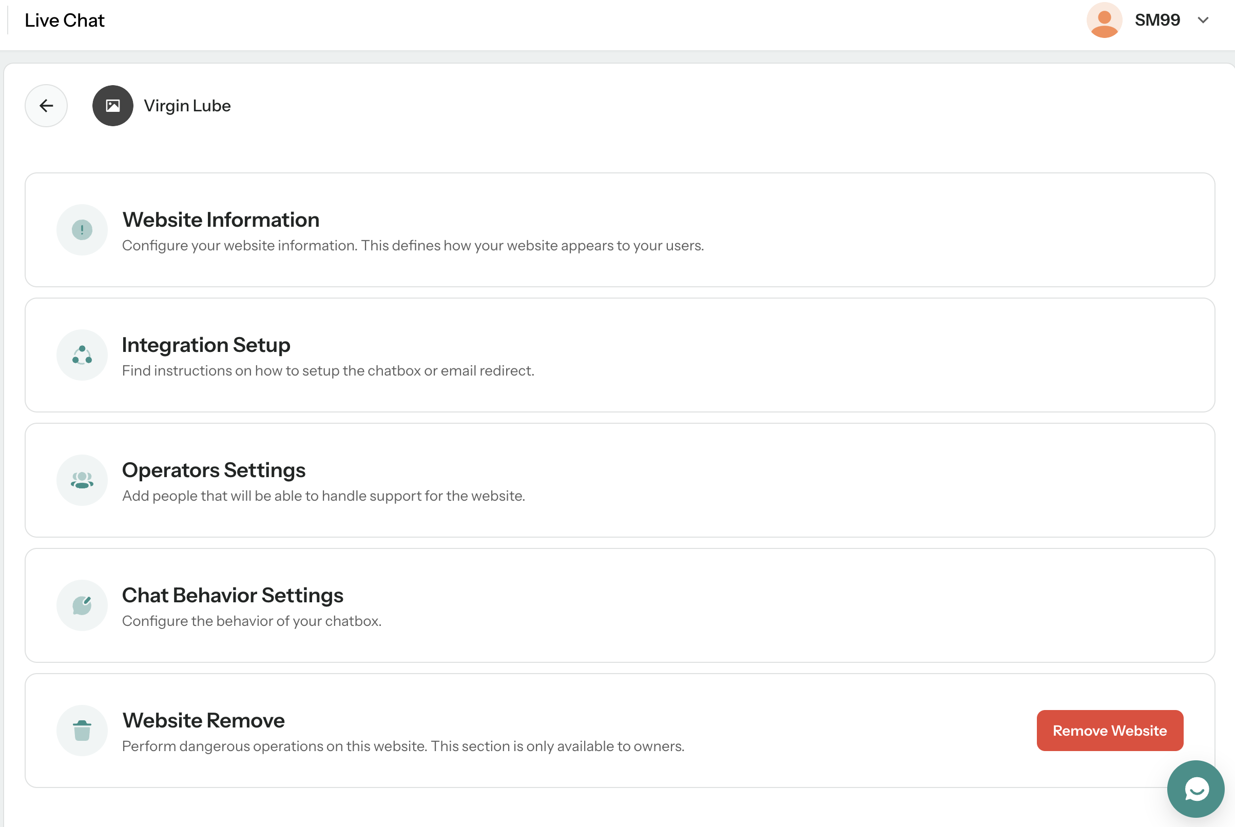Click the SM99 username label
Viewport: 1235px width, 827px height.
(1157, 20)
